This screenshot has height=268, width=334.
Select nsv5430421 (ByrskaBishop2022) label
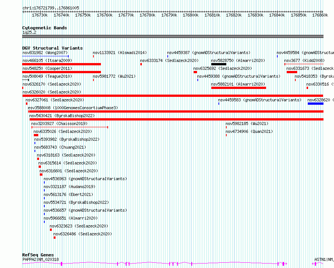tap(62, 116)
